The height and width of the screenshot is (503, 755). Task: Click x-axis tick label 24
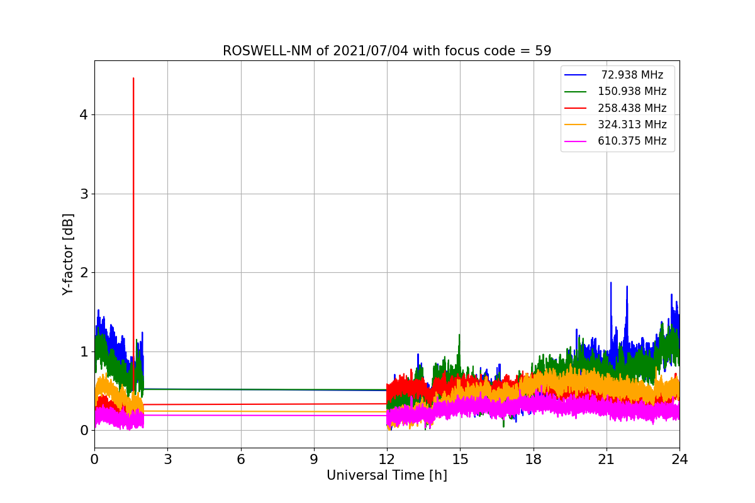point(679,460)
